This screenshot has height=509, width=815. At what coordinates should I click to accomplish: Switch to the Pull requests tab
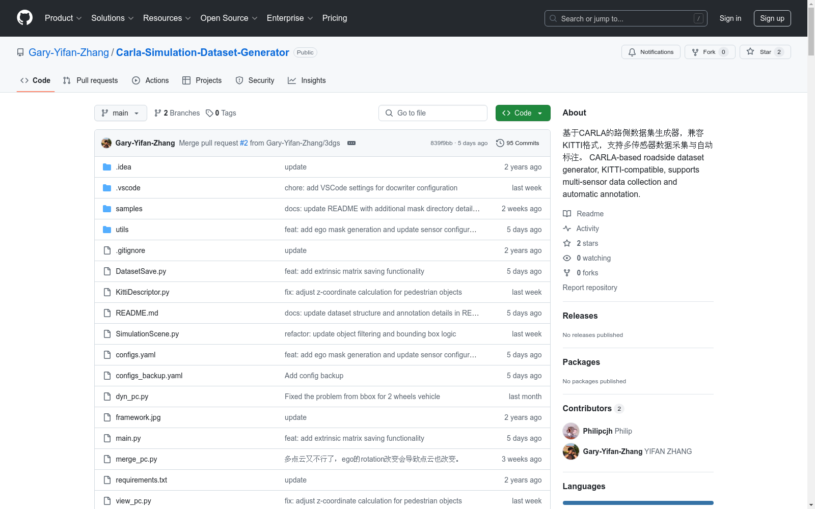tap(90, 80)
